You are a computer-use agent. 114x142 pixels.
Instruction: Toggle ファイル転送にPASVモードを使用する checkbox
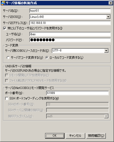click(7, 81)
